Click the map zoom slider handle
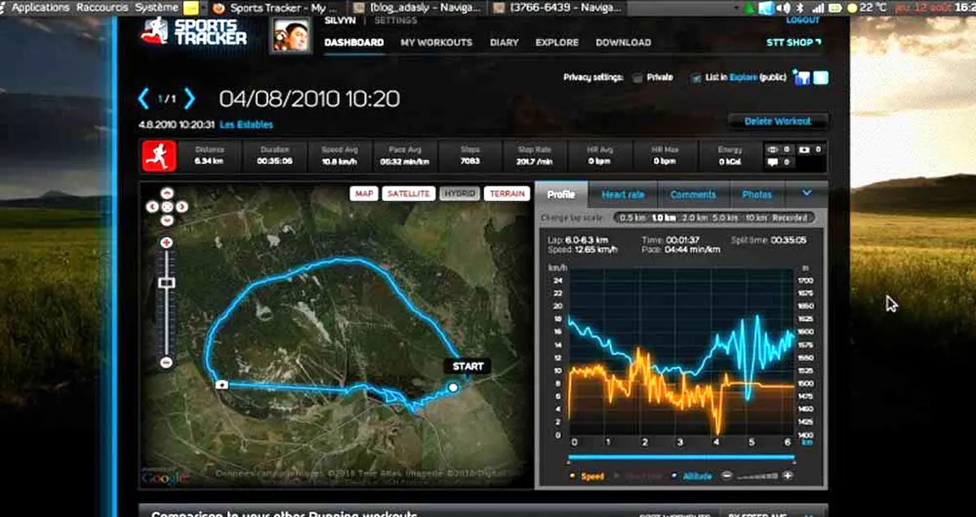Screen dimensions: 976x517 (167, 282)
